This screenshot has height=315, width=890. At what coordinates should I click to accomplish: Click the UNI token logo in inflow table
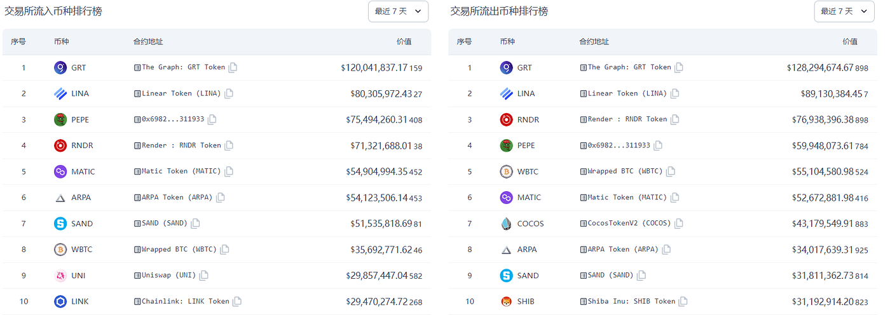point(60,276)
